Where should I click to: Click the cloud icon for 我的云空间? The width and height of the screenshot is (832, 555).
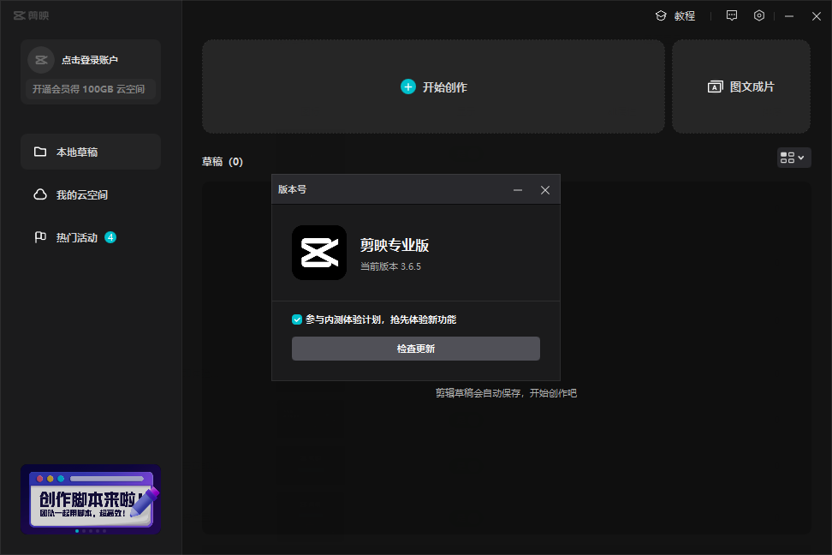click(40, 194)
